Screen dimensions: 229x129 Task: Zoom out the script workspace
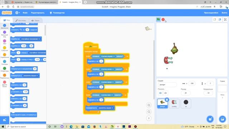pos(149,112)
